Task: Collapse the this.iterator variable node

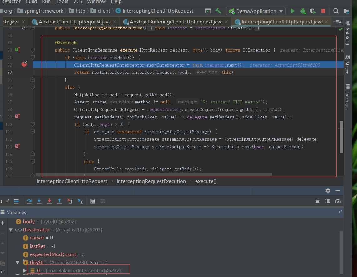Action: click(x=11, y=230)
